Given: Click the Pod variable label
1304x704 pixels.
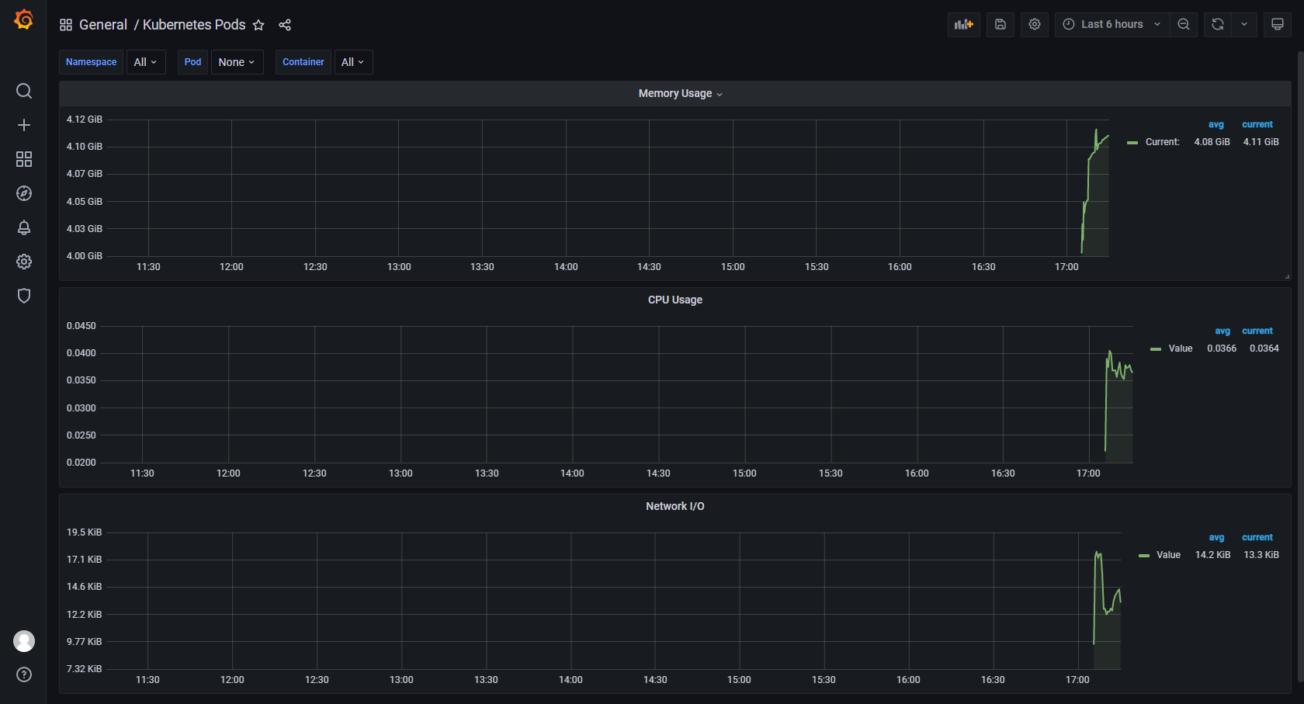Looking at the screenshot, I should pyautogui.click(x=192, y=62).
